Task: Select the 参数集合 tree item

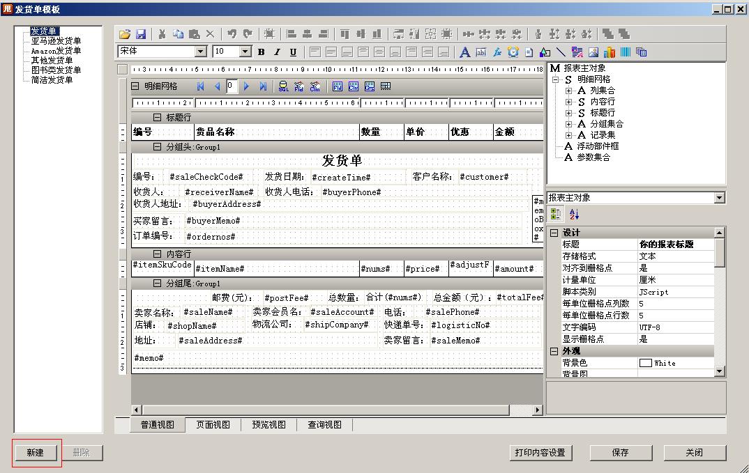Action: [x=593, y=157]
